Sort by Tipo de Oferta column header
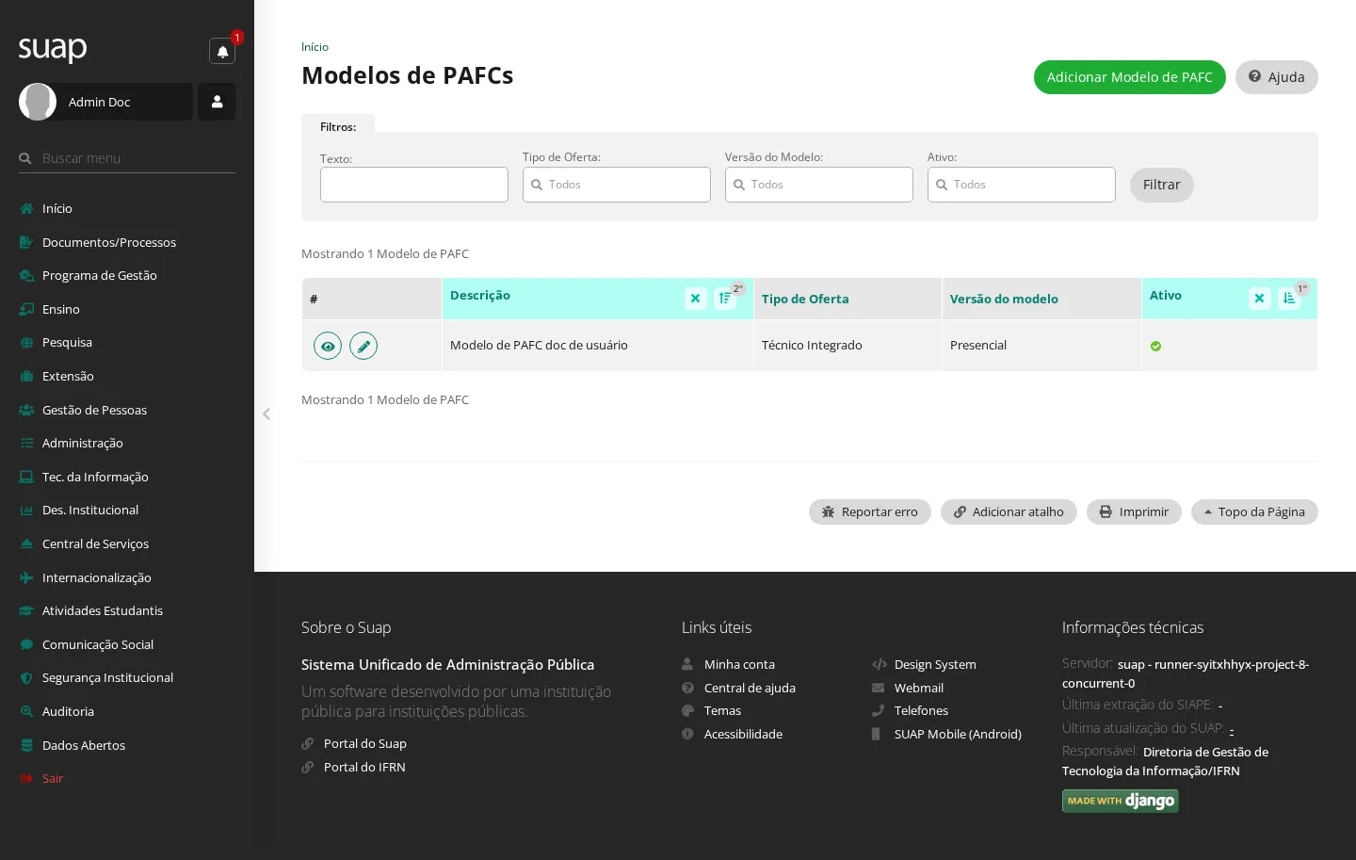 click(x=805, y=299)
